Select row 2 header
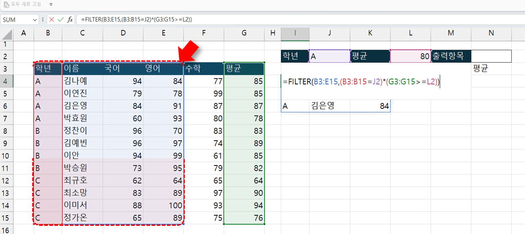This screenshot has width=525, height=234. tap(7, 56)
